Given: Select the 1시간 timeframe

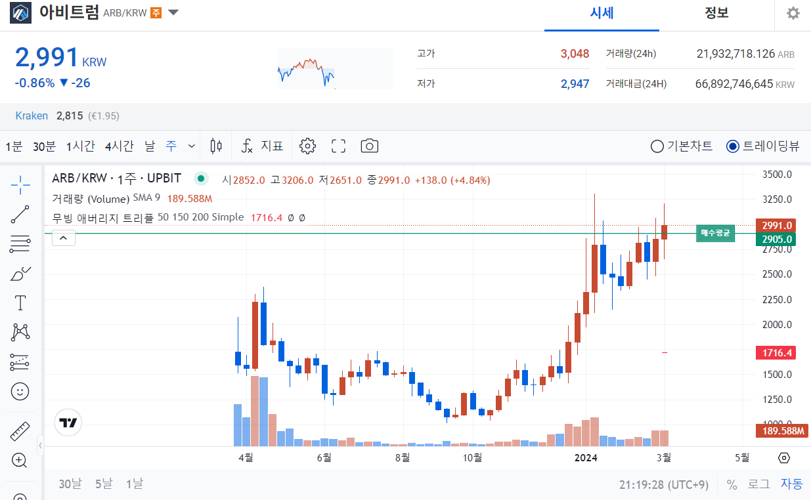Looking at the screenshot, I should [x=81, y=146].
